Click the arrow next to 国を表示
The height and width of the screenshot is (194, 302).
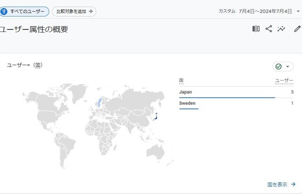tap(294, 185)
